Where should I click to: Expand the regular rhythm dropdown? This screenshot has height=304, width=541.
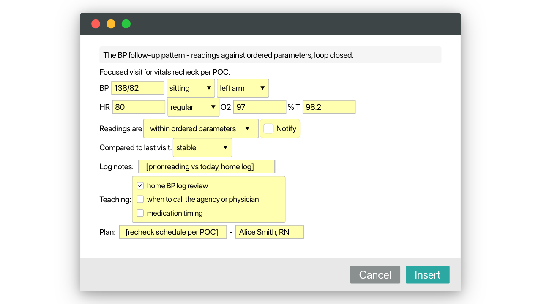194,107
